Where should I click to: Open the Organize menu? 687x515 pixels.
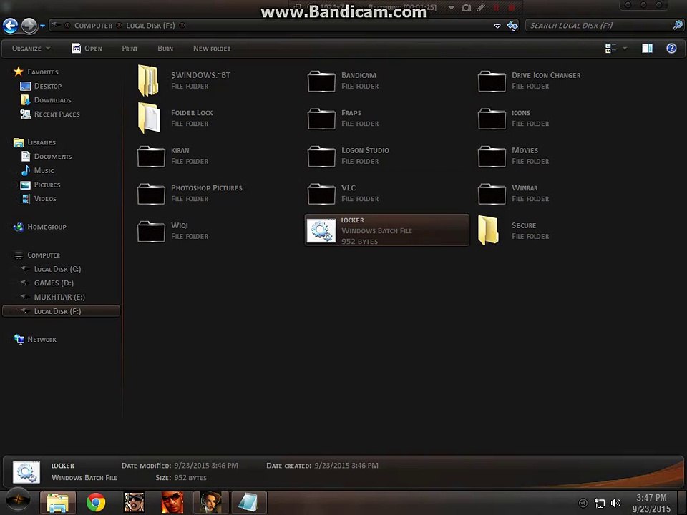31,49
